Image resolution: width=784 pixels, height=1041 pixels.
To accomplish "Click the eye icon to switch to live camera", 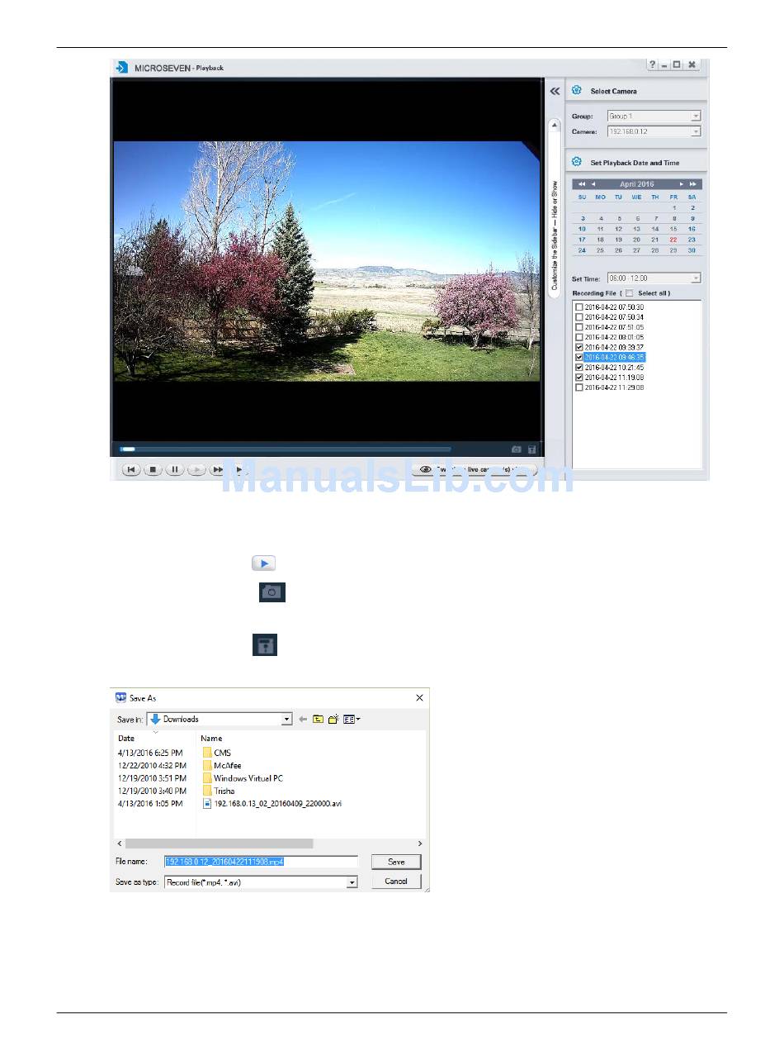I will click(x=426, y=469).
